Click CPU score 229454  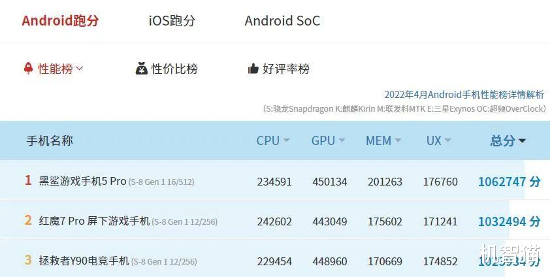(x=274, y=262)
